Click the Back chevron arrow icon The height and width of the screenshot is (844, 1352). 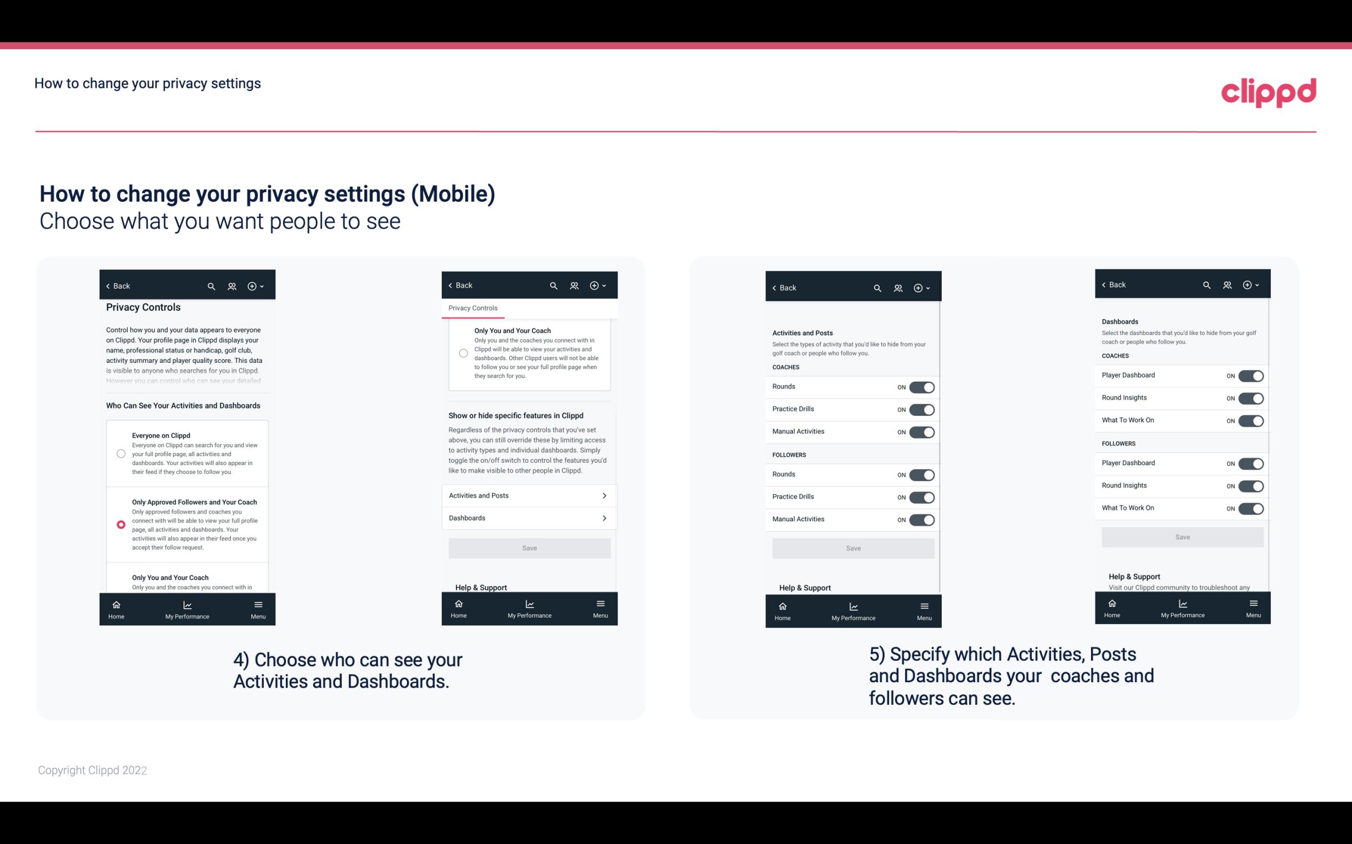click(x=108, y=285)
